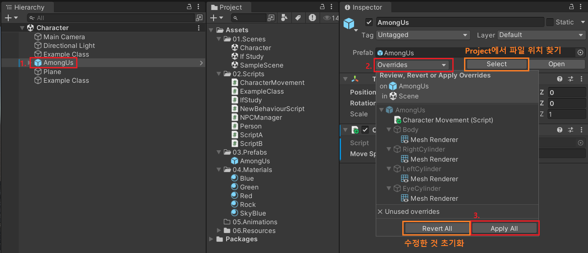Click the Transform component preset sliders icon
The width and height of the screenshot is (588, 253).
[x=571, y=79]
